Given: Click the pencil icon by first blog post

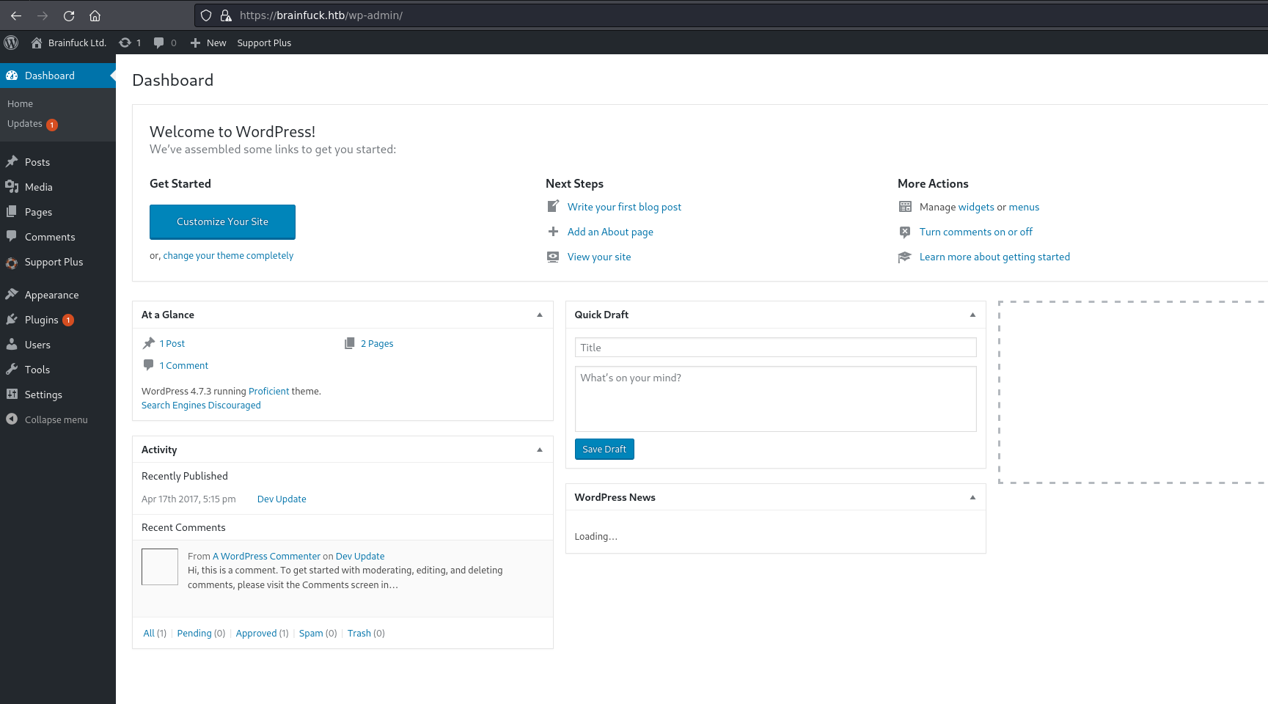Looking at the screenshot, I should click(x=553, y=207).
